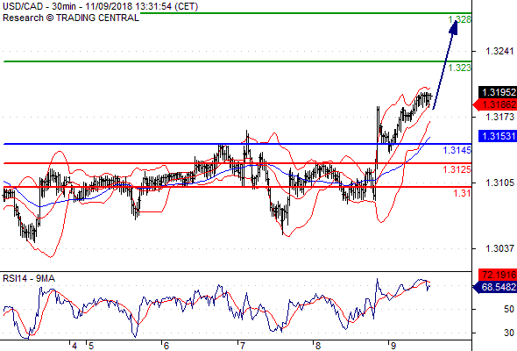
Task: Click the blue 1.3145 pivot level label
Action: tap(457, 150)
